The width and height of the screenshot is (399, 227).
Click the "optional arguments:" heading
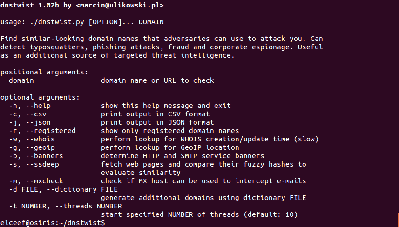[x=40, y=97]
